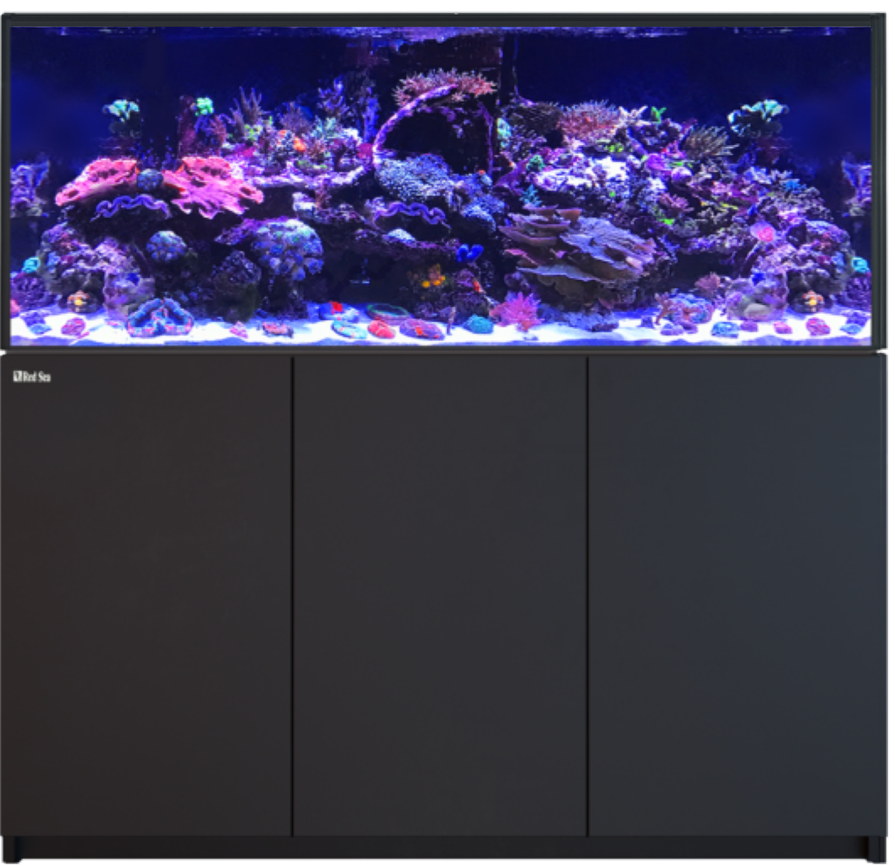Select the large pink coral on left
895x866 pixels.
pyautogui.click(x=213, y=185)
